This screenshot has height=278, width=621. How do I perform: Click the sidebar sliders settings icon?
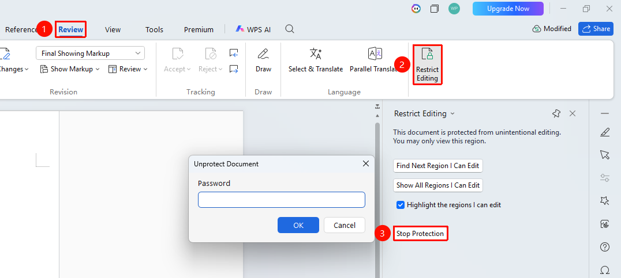pyautogui.click(x=605, y=178)
